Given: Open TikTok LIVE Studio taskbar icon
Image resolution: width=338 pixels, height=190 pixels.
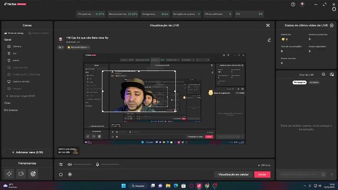Looking at the screenshot, I should coord(199,186).
